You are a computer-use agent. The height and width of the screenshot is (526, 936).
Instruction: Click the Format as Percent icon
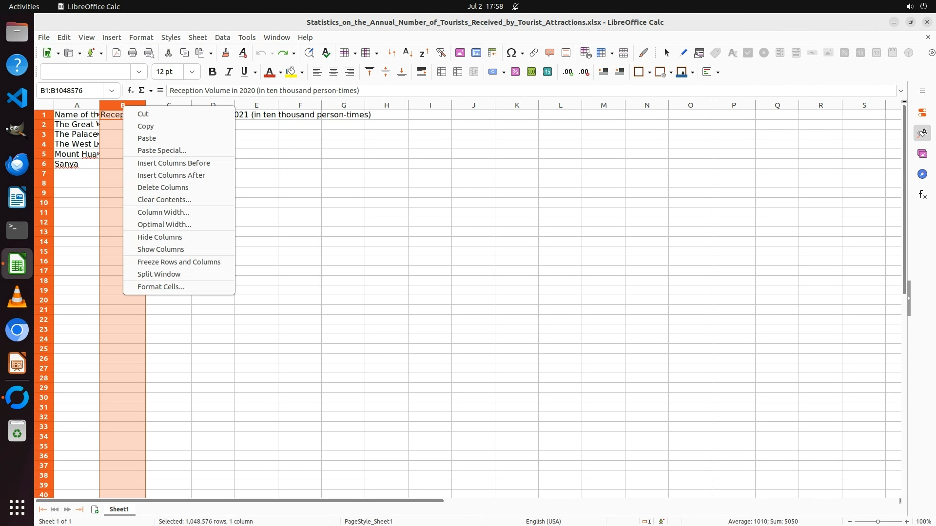click(515, 72)
